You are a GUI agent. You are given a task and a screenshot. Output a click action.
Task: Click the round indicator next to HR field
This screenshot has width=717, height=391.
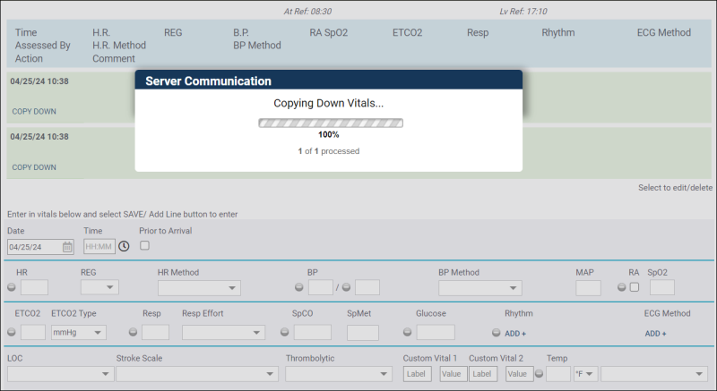(x=12, y=287)
